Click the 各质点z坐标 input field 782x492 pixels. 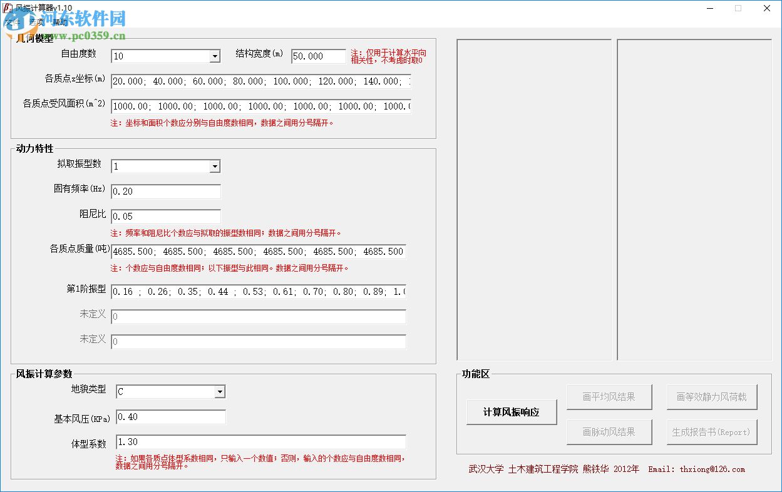[x=260, y=81]
